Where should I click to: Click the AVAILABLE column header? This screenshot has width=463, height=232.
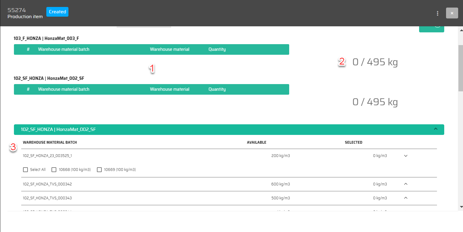pyautogui.click(x=256, y=142)
